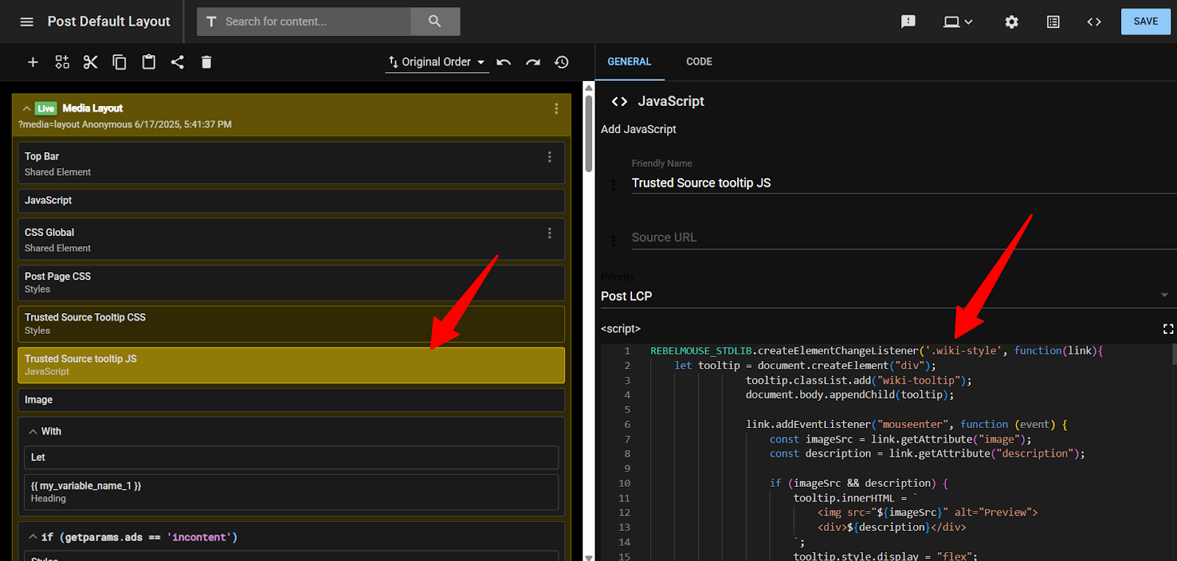Open the Original Order dropdown
This screenshot has width=1177, height=561.
point(437,62)
